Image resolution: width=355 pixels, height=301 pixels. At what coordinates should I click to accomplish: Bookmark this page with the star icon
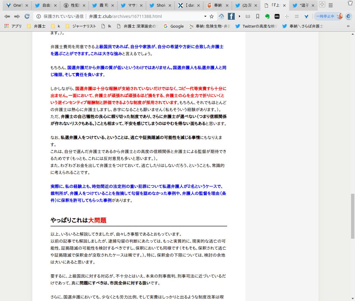212,16
